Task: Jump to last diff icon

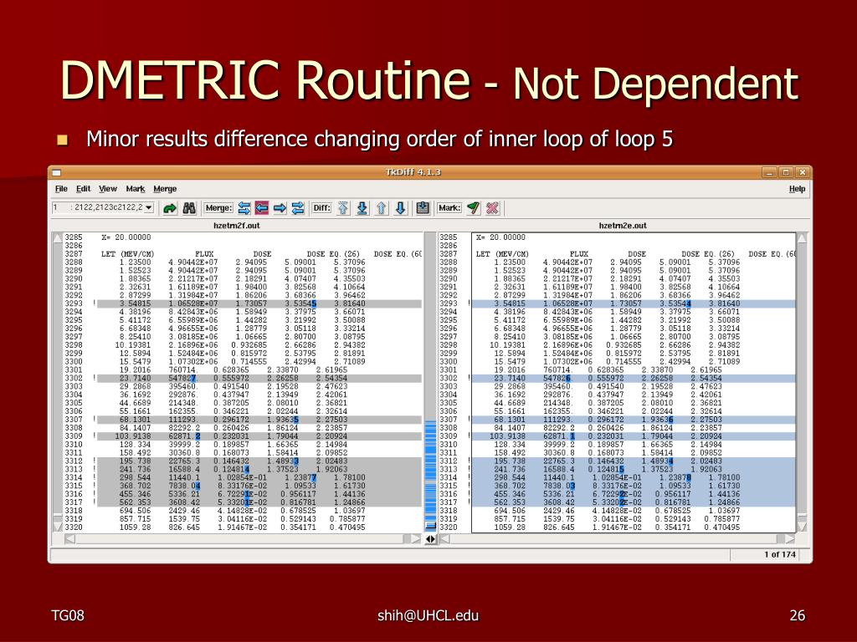Action: (x=362, y=208)
